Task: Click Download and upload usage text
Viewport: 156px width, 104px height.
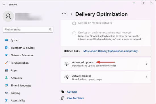Action: [x=87, y=79]
